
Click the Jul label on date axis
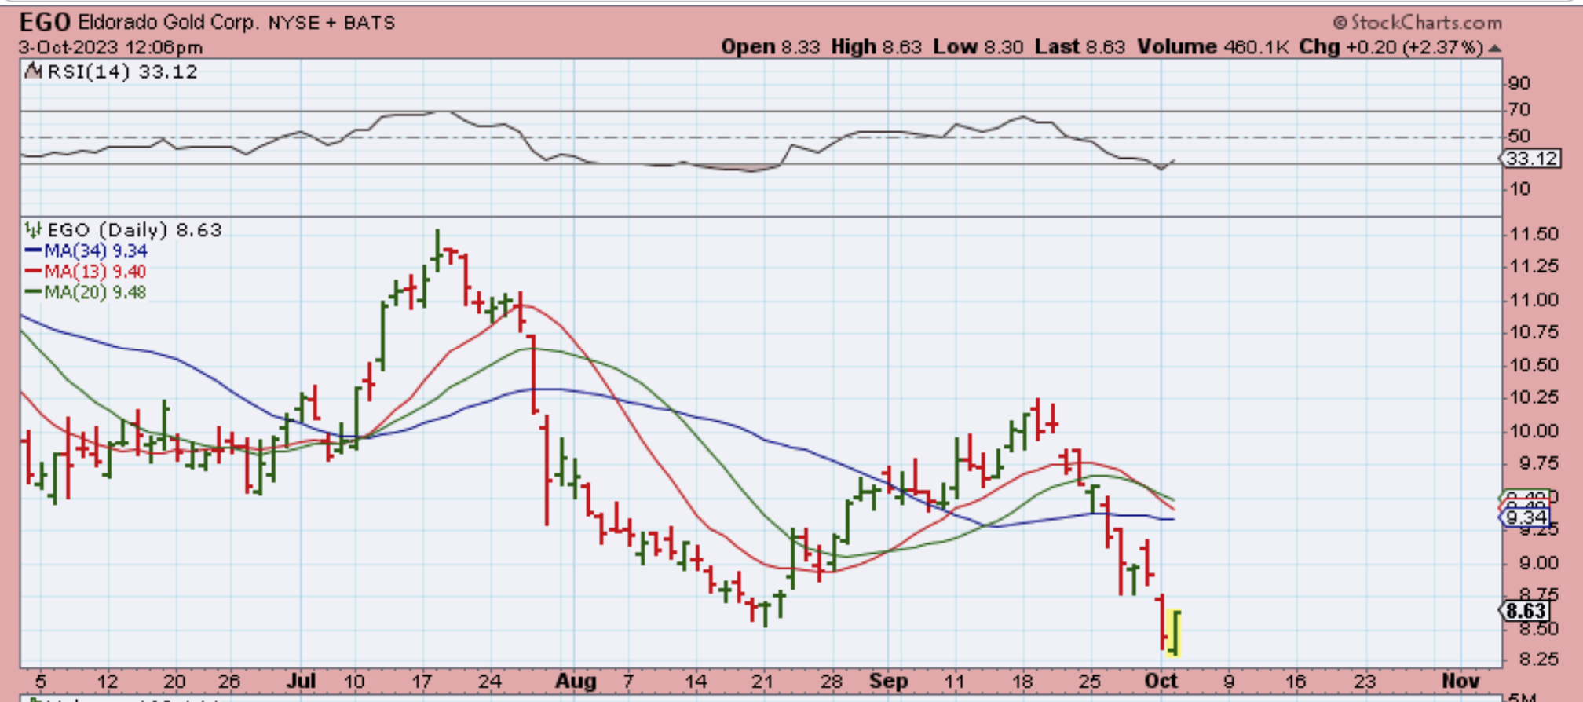301,681
